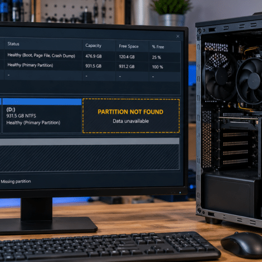The height and width of the screenshot is (262, 262).
Task: Select 'Healthy (Boot, Page File, Crash Dump)' status cell
Action: click(41, 55)
